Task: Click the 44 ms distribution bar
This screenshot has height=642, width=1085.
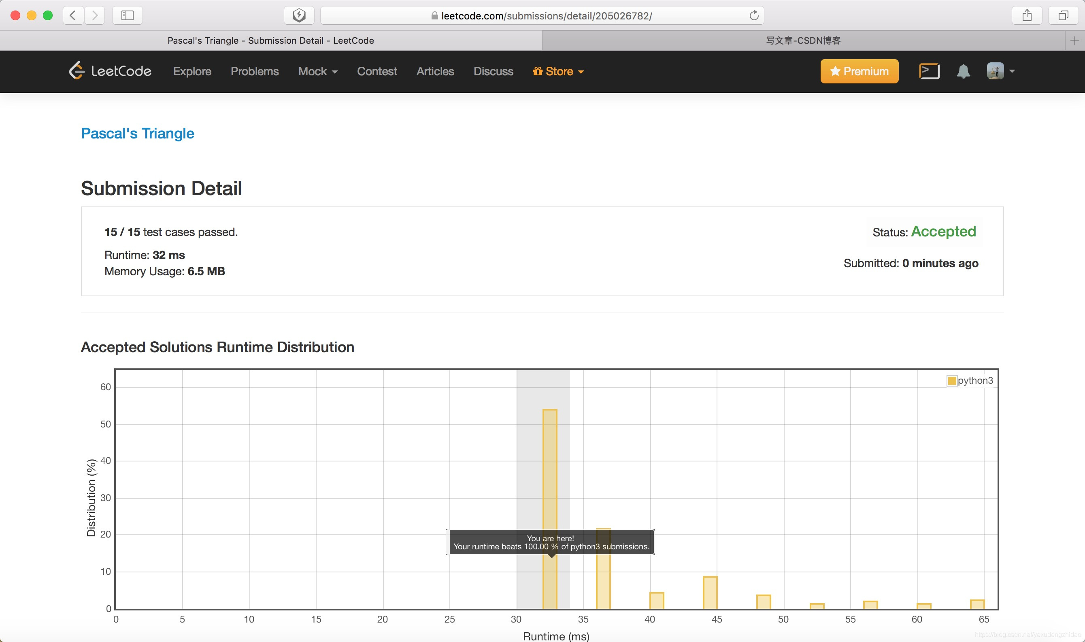Action: coord(710,593)
